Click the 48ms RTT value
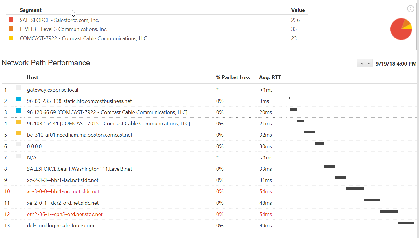This screenshot has width=419, height=238. click(x=266, y=203)
